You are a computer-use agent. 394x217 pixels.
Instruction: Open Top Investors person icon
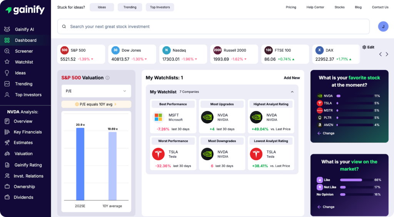[x=7, y=95]
